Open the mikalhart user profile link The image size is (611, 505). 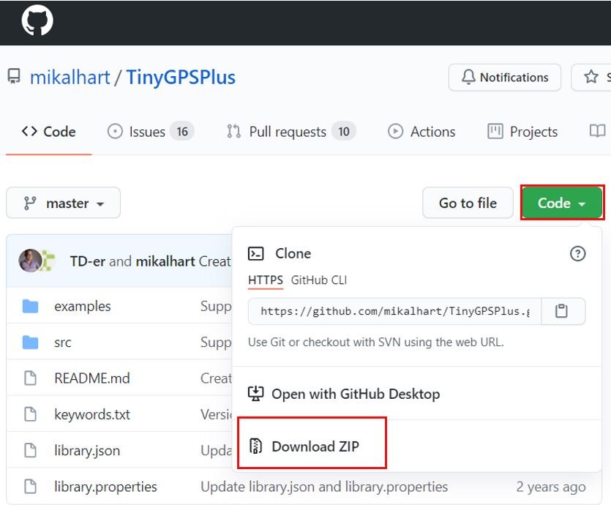pyautogui.click(x=70, y=77)
